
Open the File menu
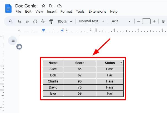click(x=18, y=12)
